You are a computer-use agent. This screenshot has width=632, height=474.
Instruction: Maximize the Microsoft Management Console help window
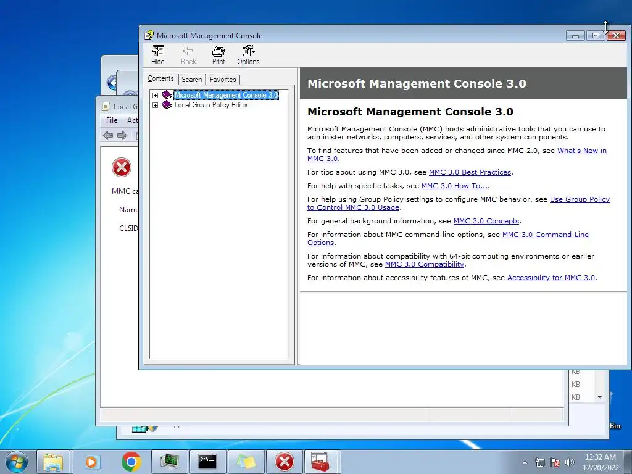pos(596,36)
